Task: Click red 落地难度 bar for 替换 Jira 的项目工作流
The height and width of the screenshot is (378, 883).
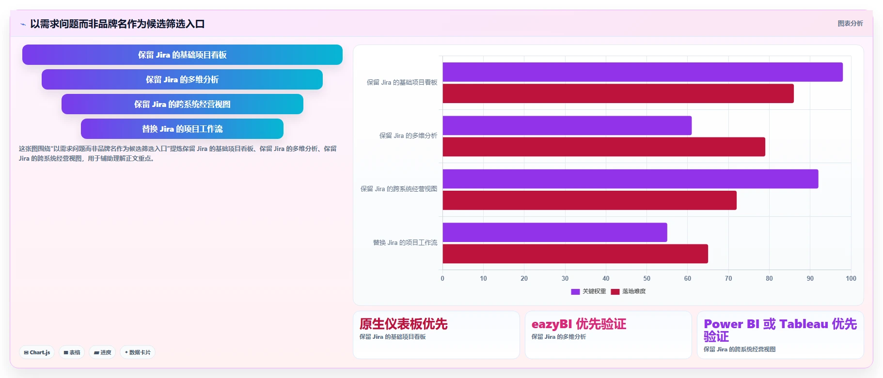Action: pos(575,254)
